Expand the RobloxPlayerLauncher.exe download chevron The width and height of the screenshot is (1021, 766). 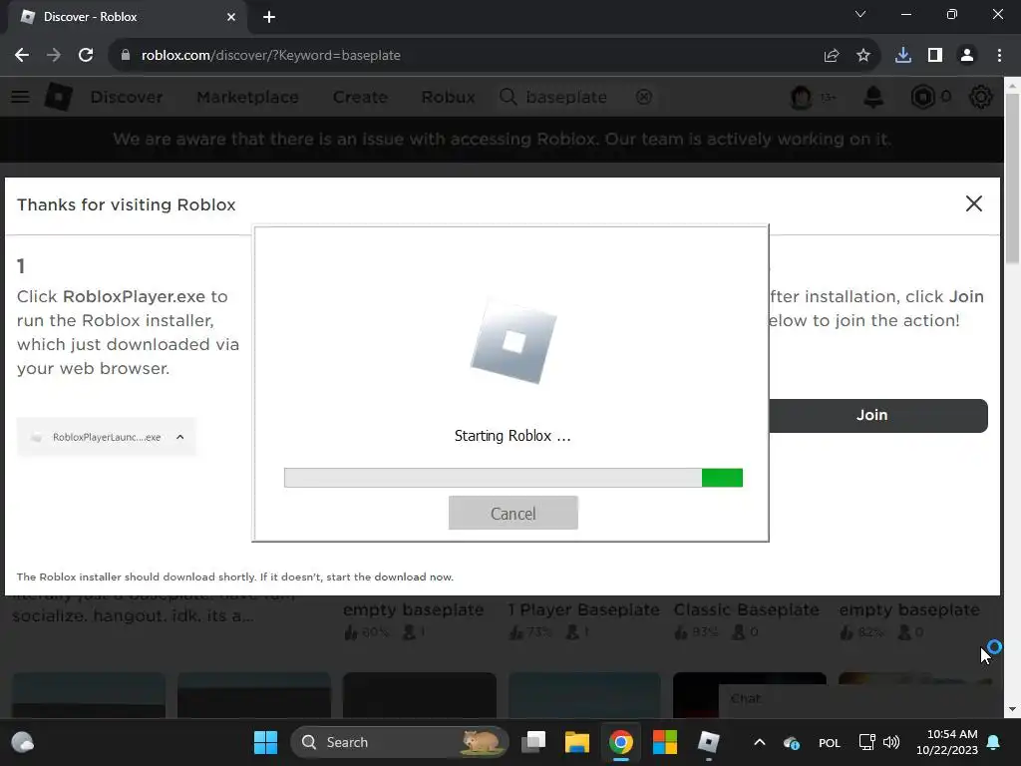[180, 437]
